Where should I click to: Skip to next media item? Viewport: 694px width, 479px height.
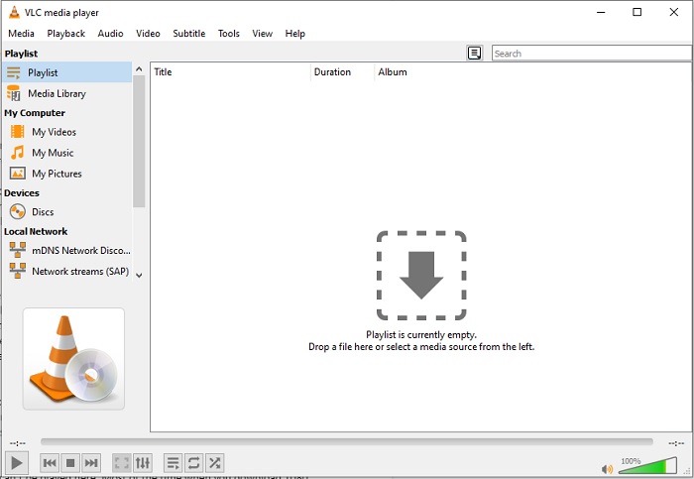[91, 463]
